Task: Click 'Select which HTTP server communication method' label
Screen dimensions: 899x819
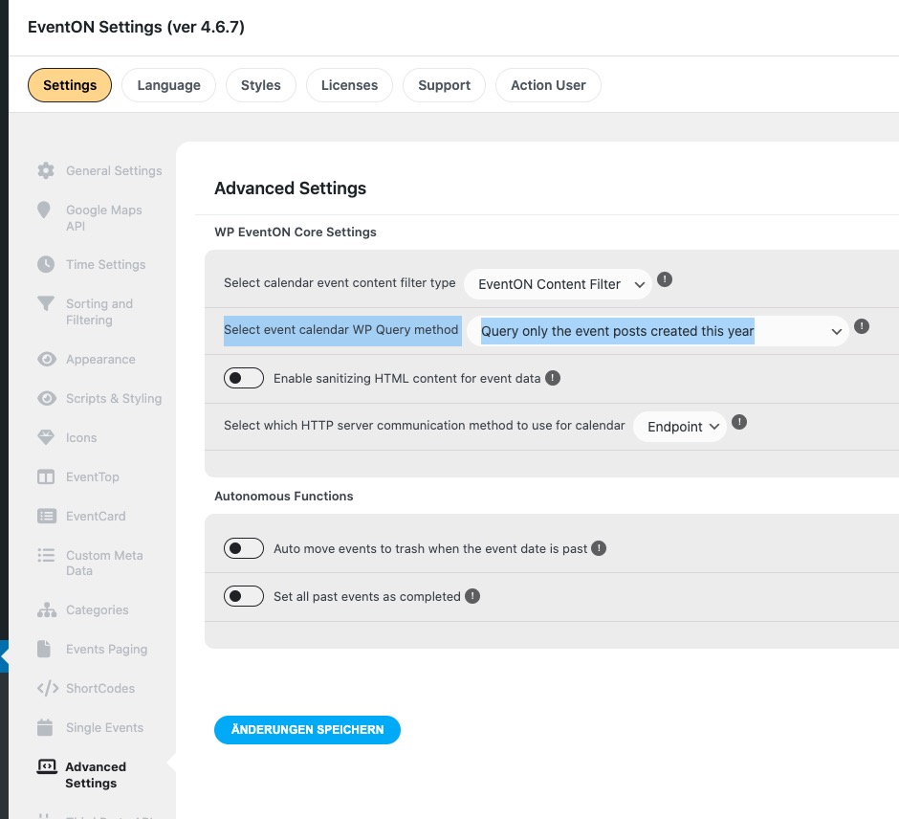Action: [425, 425]
